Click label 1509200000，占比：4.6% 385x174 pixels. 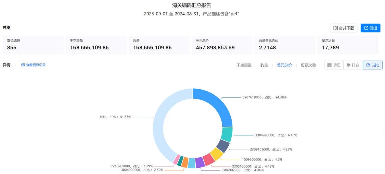coord(263,159)
